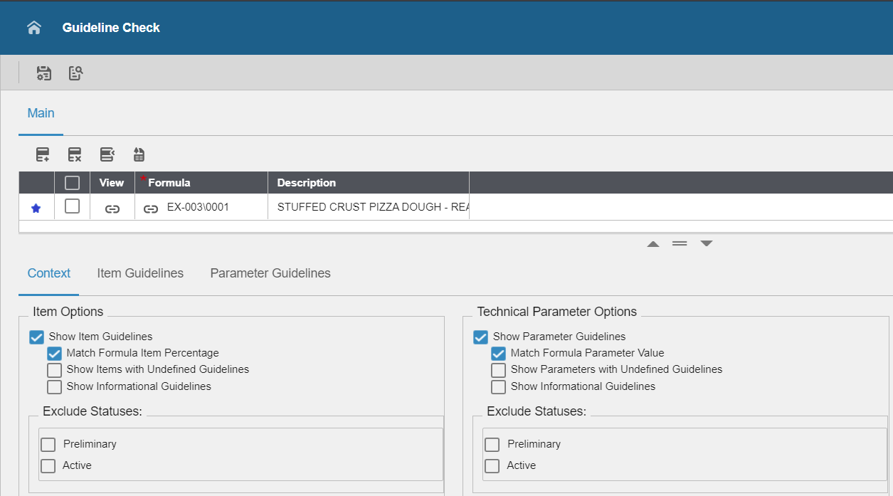Collapse the grid panel with up arrow
893x496 pixels.
(653, 243)
